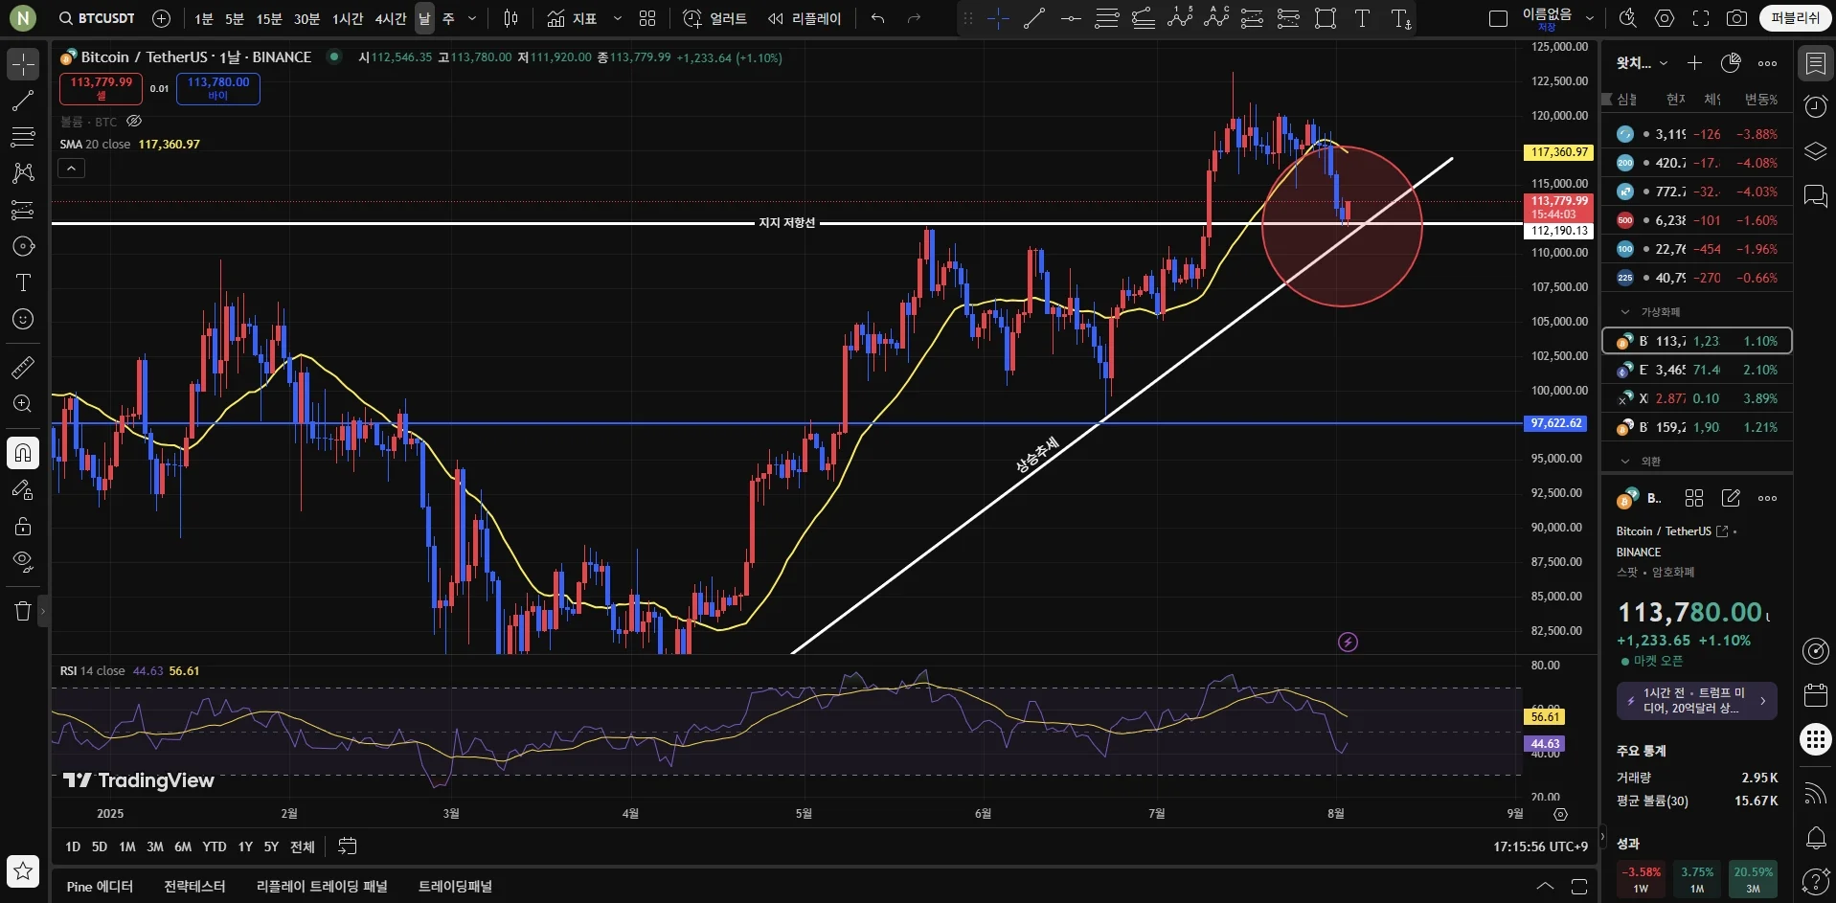The image size is (1836, 903).
Task: Toggle lock all drawings
Action: coord(23,526)
